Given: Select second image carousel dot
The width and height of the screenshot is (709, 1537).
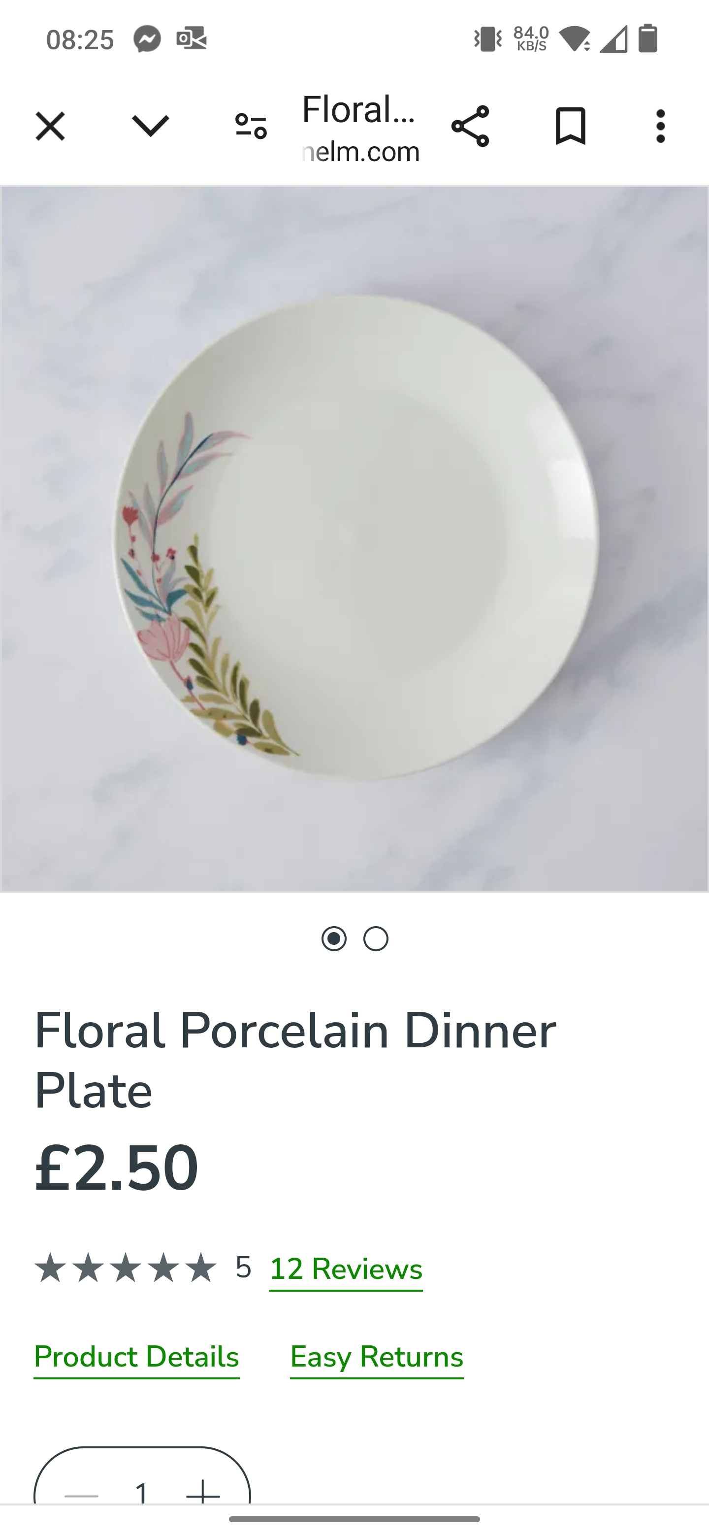Looking at the screenshot, I should 376,938.
